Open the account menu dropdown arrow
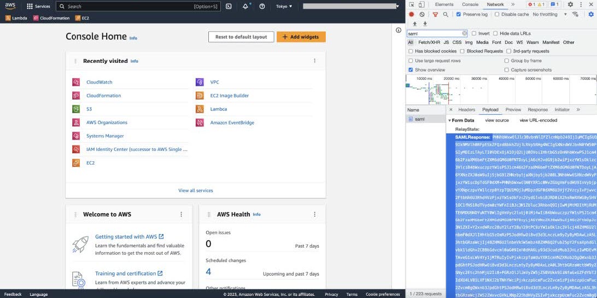The height and width of the screenshot is (298, 597). [x=397, y=7]
